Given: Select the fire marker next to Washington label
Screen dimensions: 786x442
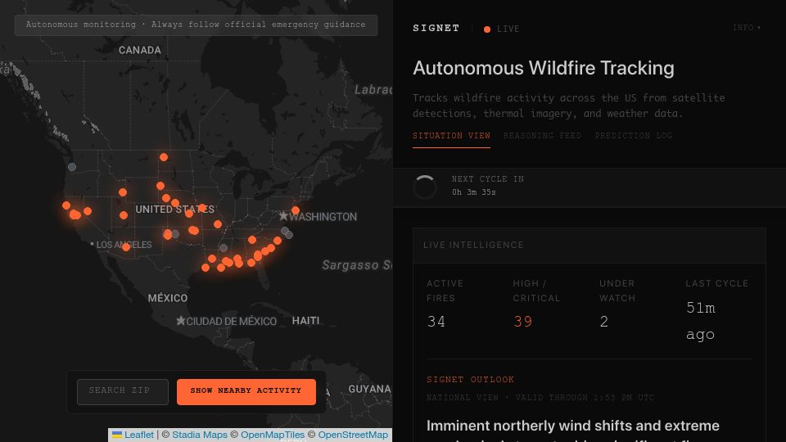Looking at the screenshot, I should 296,210.
